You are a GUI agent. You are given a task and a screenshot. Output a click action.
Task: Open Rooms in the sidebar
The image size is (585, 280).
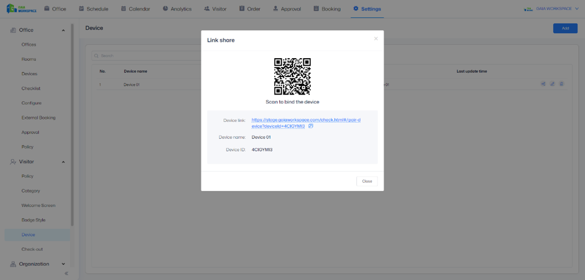coord(29,59)
